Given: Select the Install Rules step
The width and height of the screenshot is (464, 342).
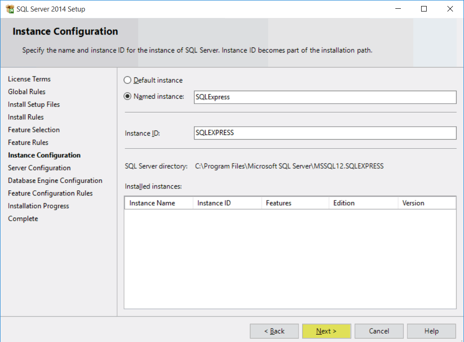Looking at the screenshot, I should (26, 117).
